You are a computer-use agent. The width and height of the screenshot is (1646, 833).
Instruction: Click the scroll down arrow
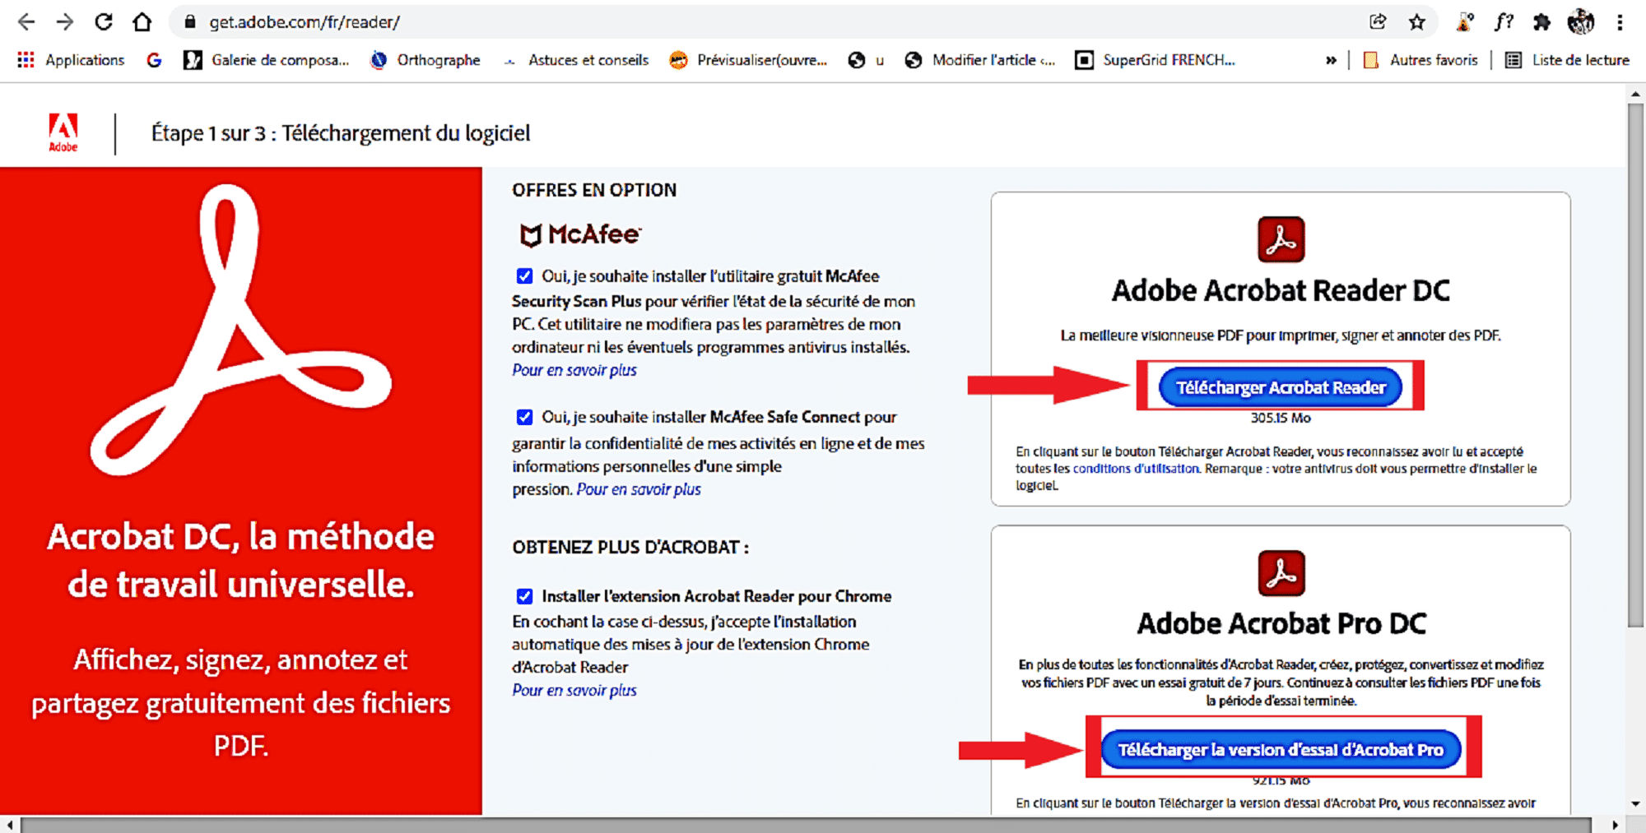(1635, 803)
